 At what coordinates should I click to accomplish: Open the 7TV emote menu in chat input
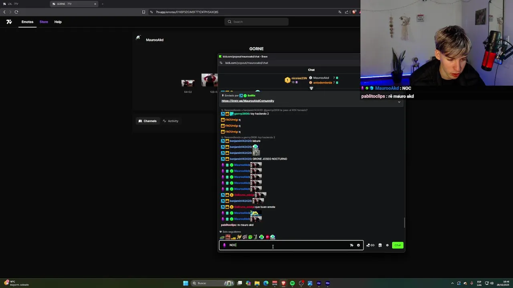tap(351, 245)
